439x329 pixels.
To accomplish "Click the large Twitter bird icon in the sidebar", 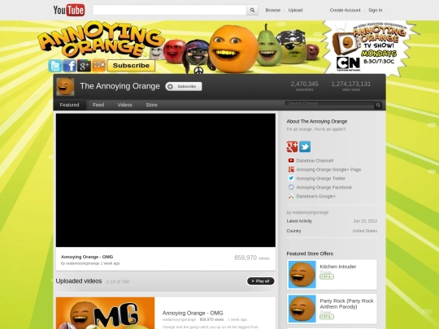I will pos(305,146).
